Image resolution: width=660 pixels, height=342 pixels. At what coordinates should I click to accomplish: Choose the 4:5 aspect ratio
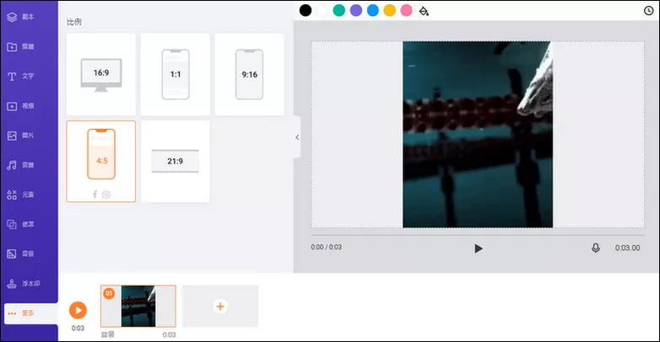(101, 162)
